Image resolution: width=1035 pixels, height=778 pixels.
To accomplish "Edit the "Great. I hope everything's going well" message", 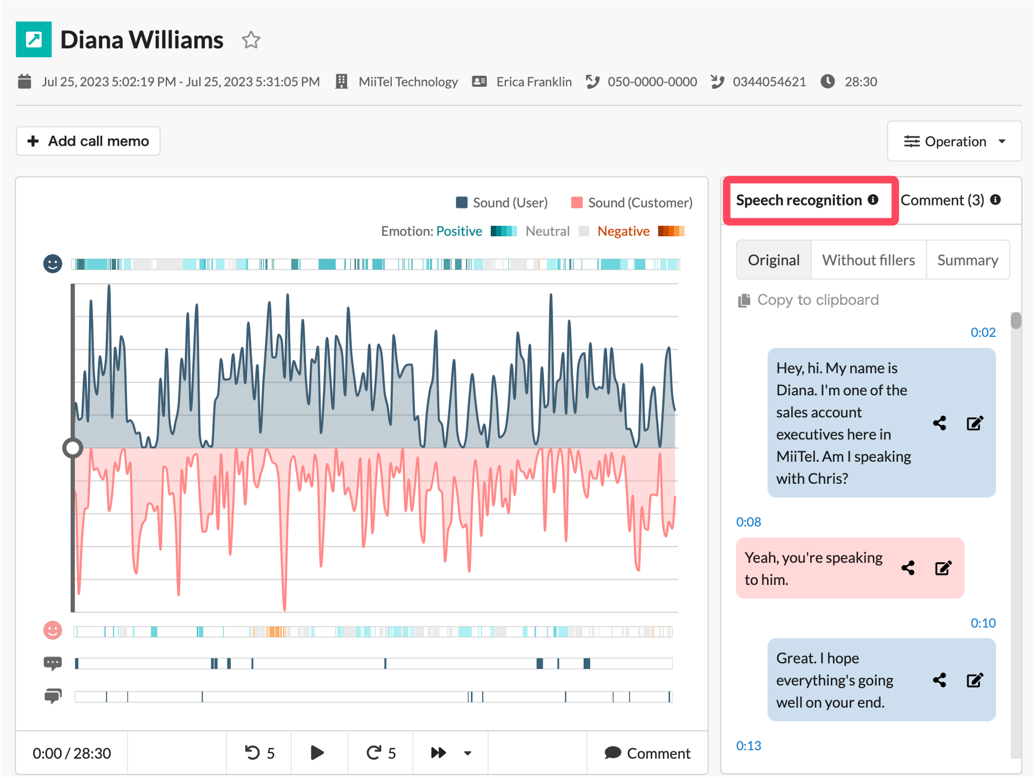I will 974,680.
